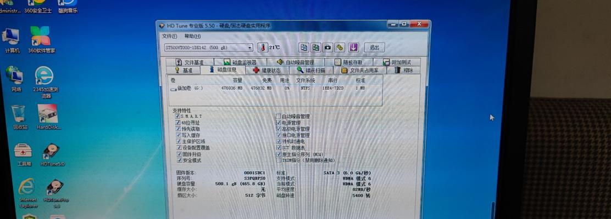Click the 容量 column header

click(x=237, y=80)
